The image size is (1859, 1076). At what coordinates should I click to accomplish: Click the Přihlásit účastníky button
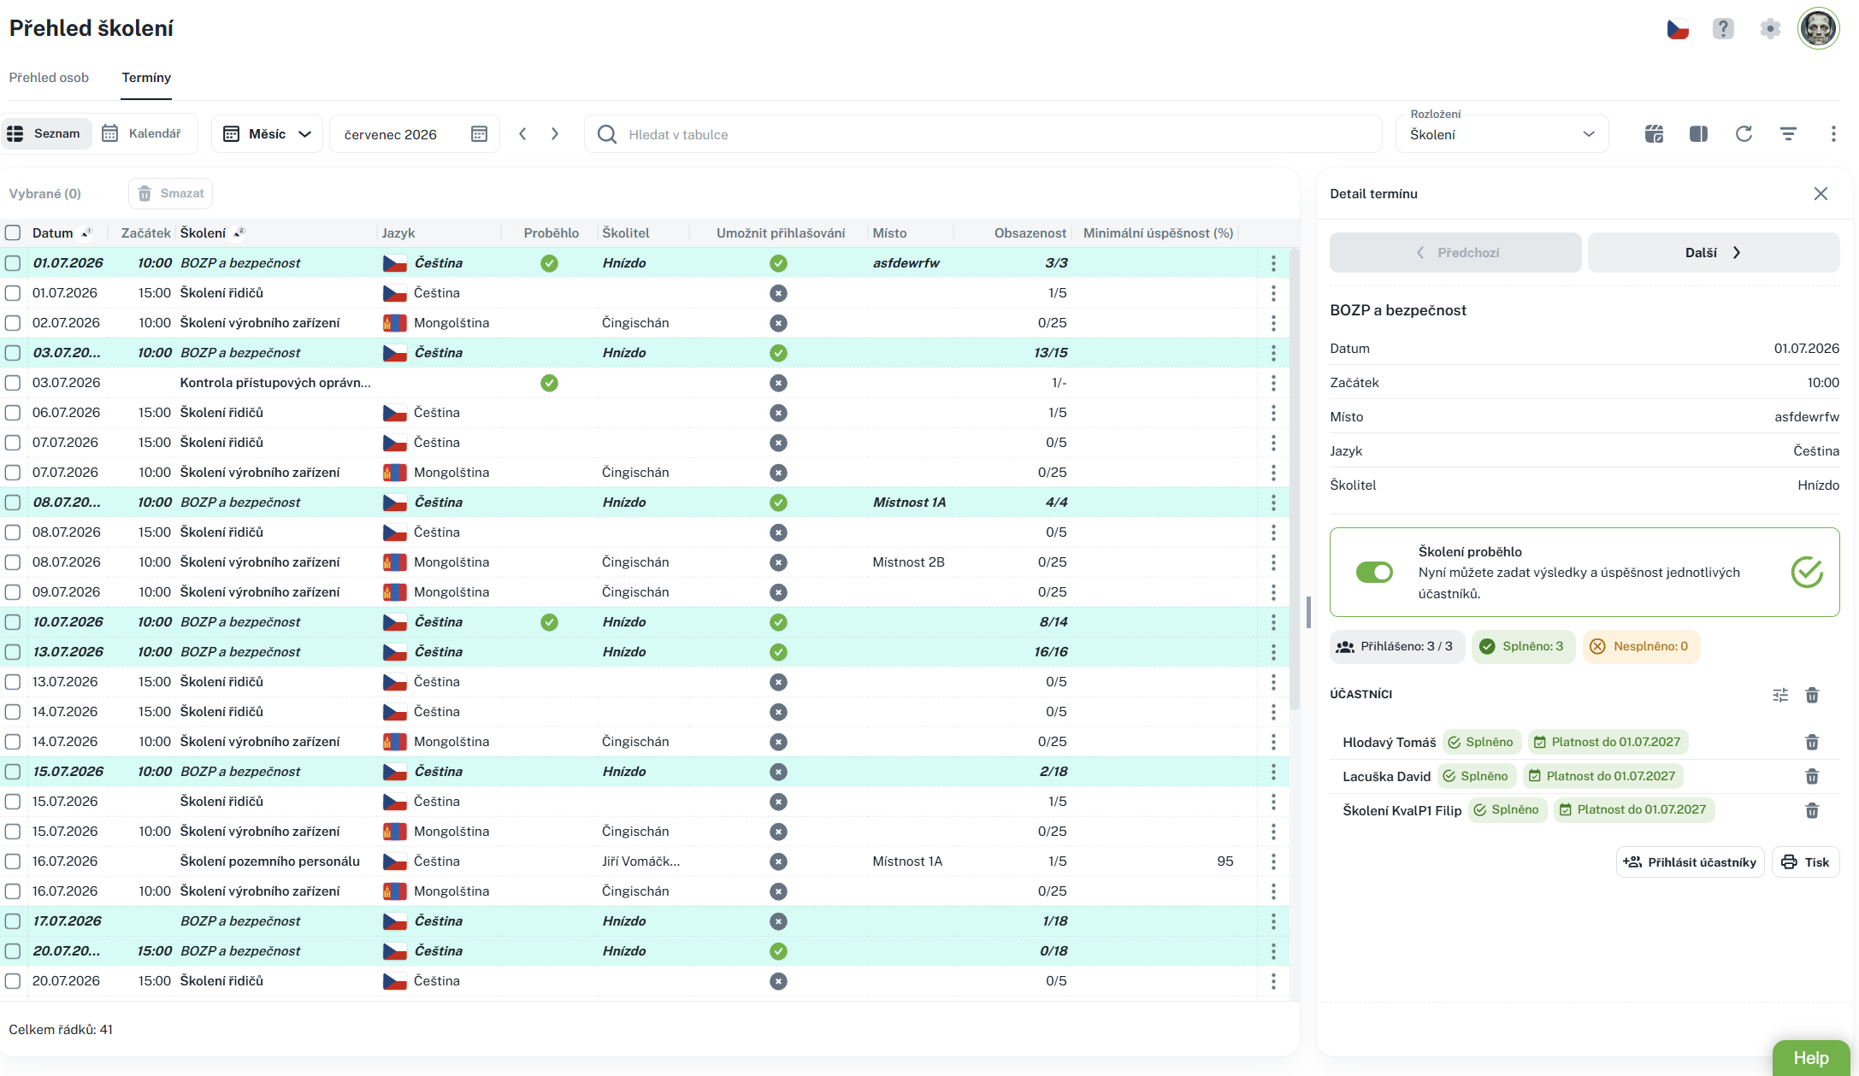[1690, 862]
